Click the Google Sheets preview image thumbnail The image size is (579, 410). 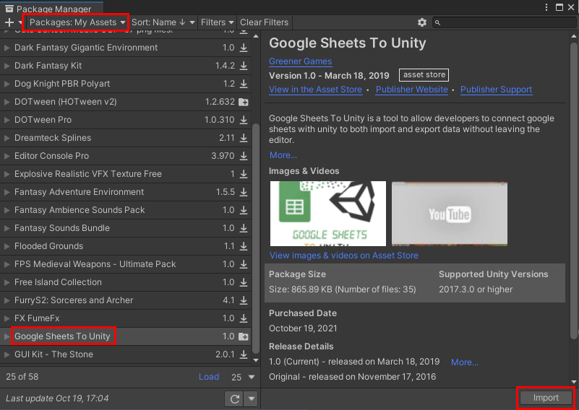tap(328, 214)
